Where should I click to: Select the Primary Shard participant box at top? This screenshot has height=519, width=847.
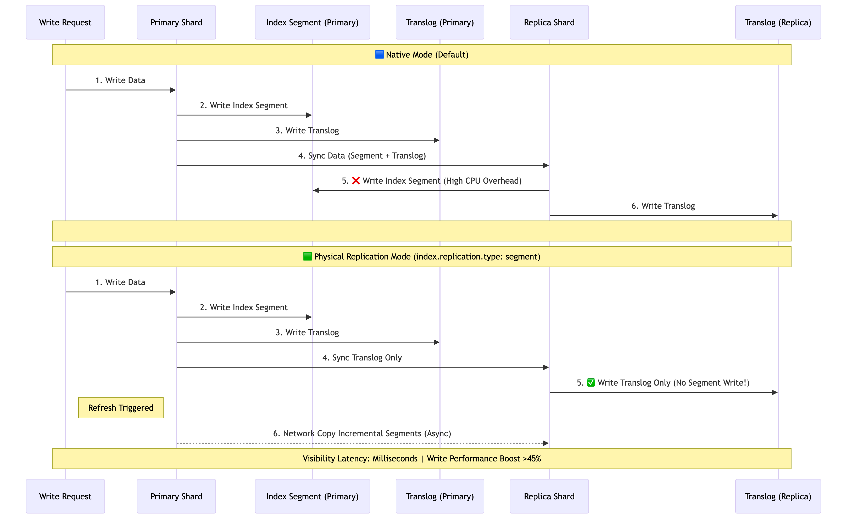click(x=176, y=22)
